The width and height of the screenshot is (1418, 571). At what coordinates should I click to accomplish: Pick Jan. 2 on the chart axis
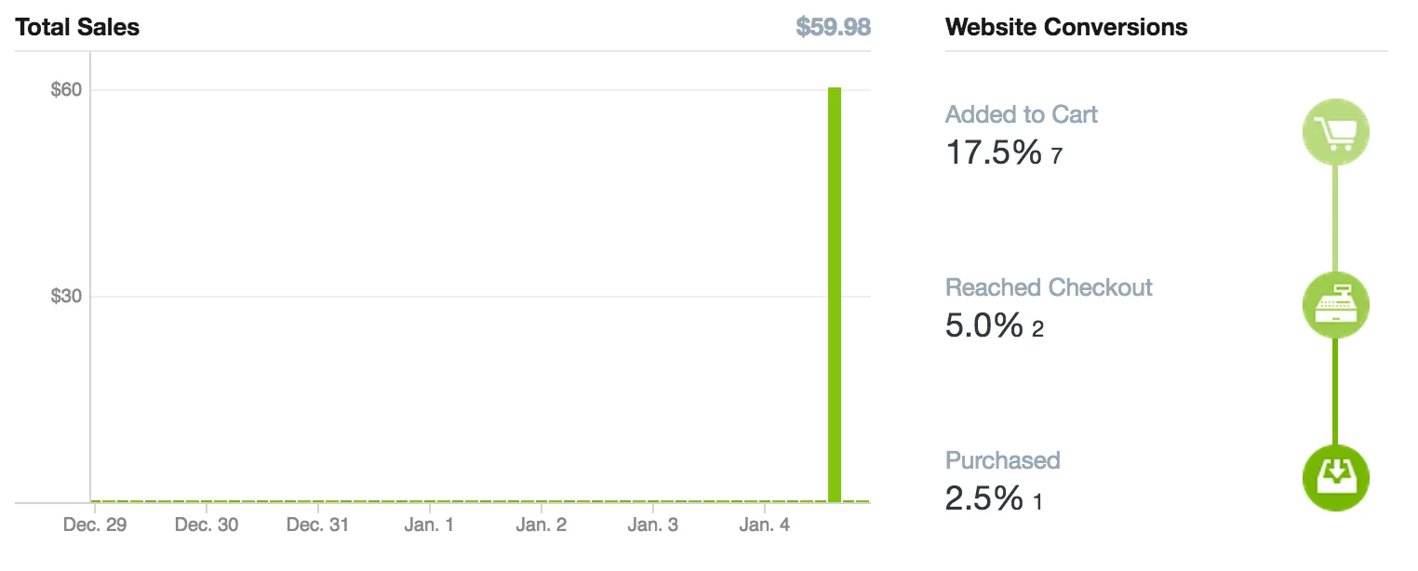coord(542,525)
